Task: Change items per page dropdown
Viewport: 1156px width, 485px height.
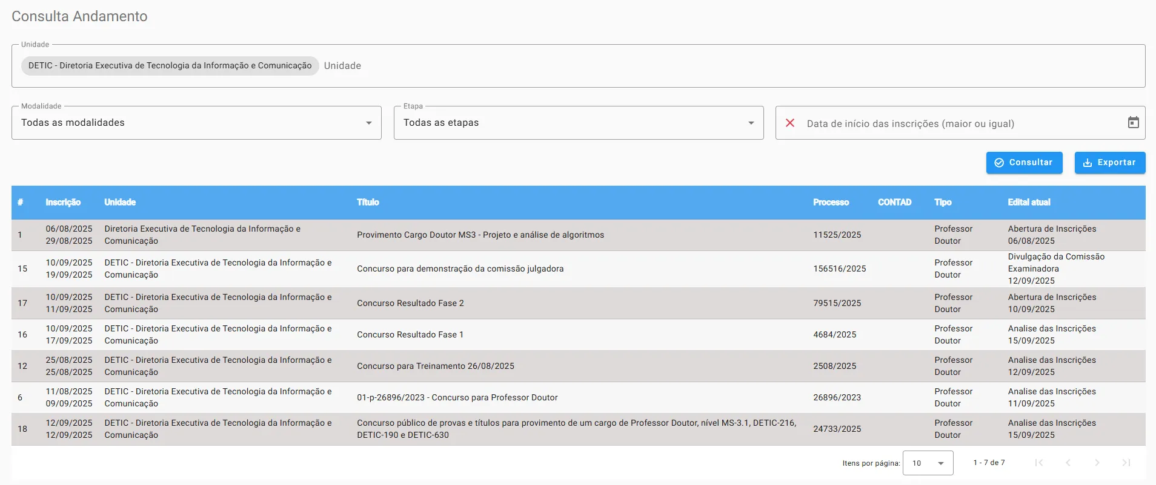Action: (x=928, y=463)
